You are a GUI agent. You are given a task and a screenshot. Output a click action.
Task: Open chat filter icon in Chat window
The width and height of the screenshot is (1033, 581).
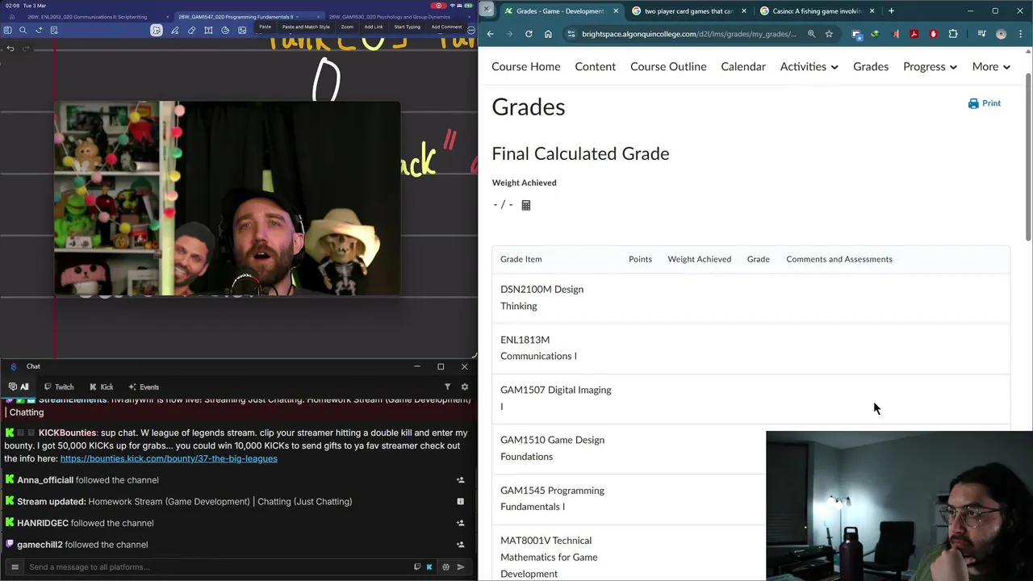point(448,387)
